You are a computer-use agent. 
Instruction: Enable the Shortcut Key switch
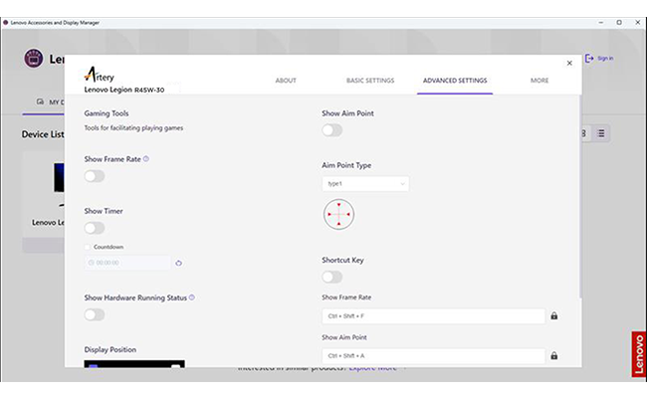332,277
